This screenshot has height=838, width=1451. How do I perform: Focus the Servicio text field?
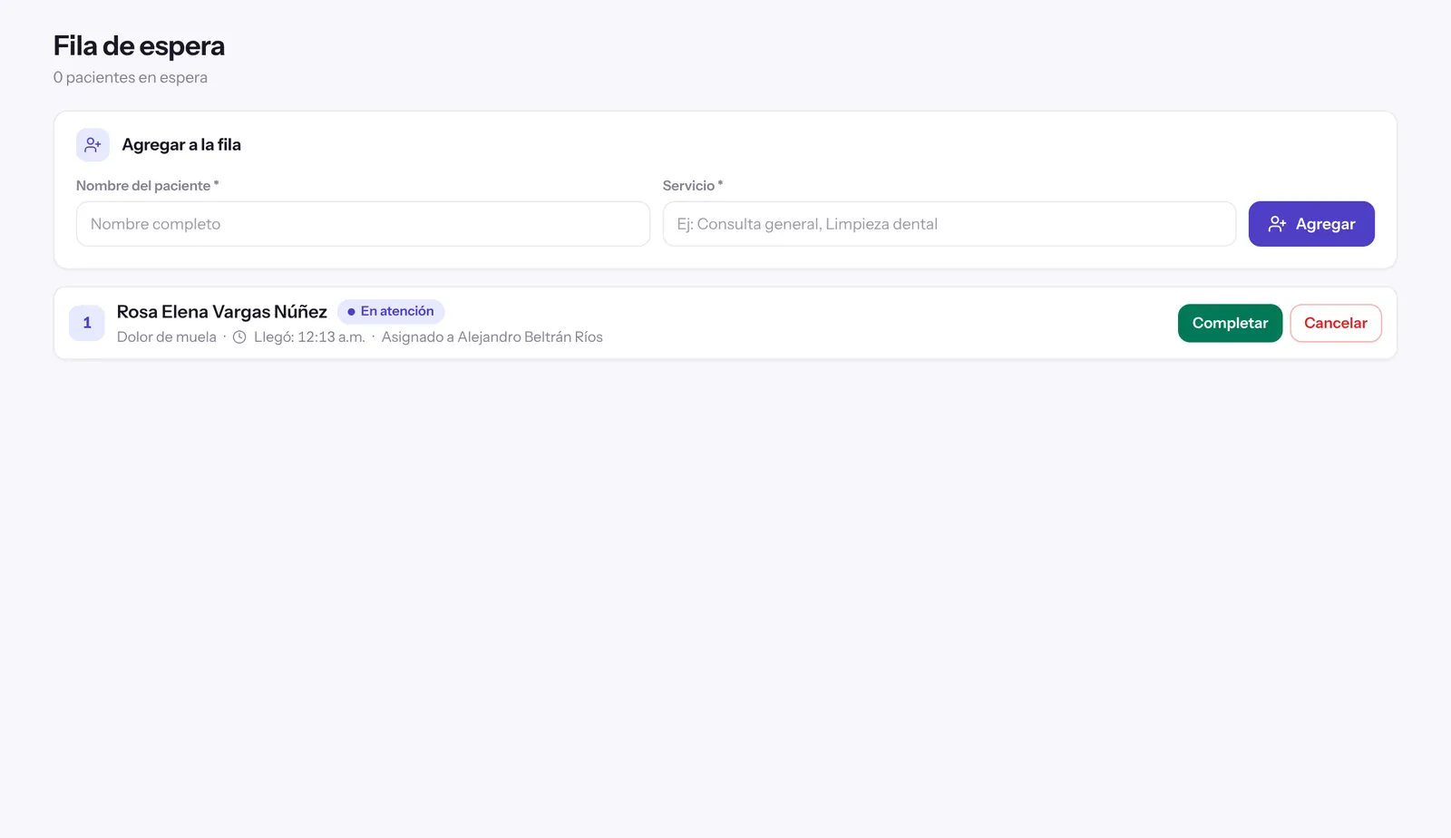949,224
